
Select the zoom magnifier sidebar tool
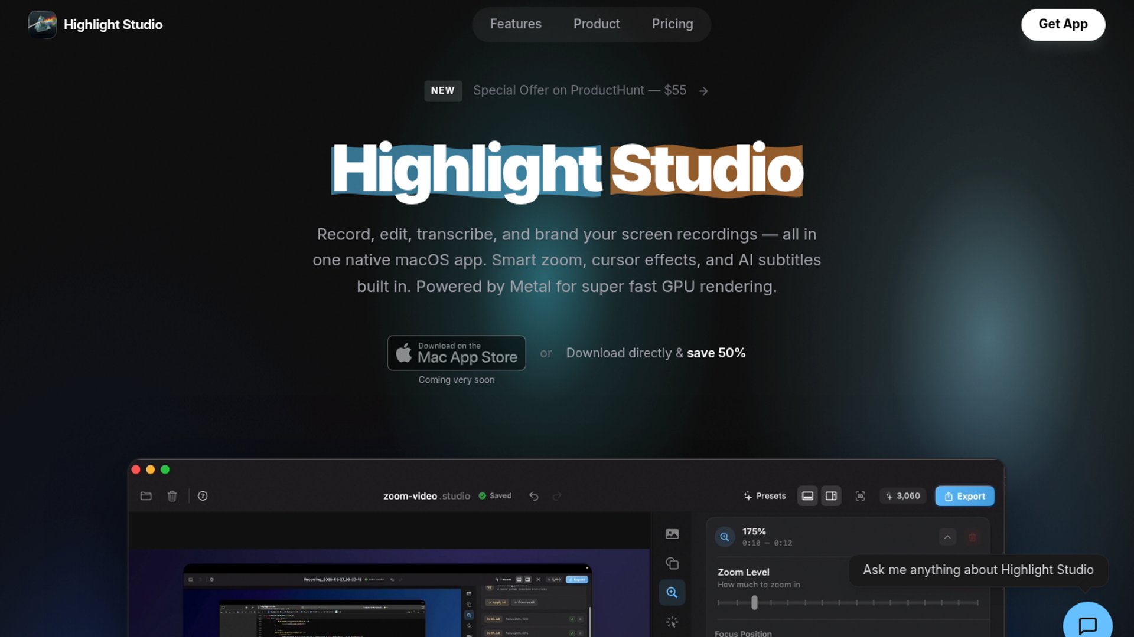tap(672, 593)
